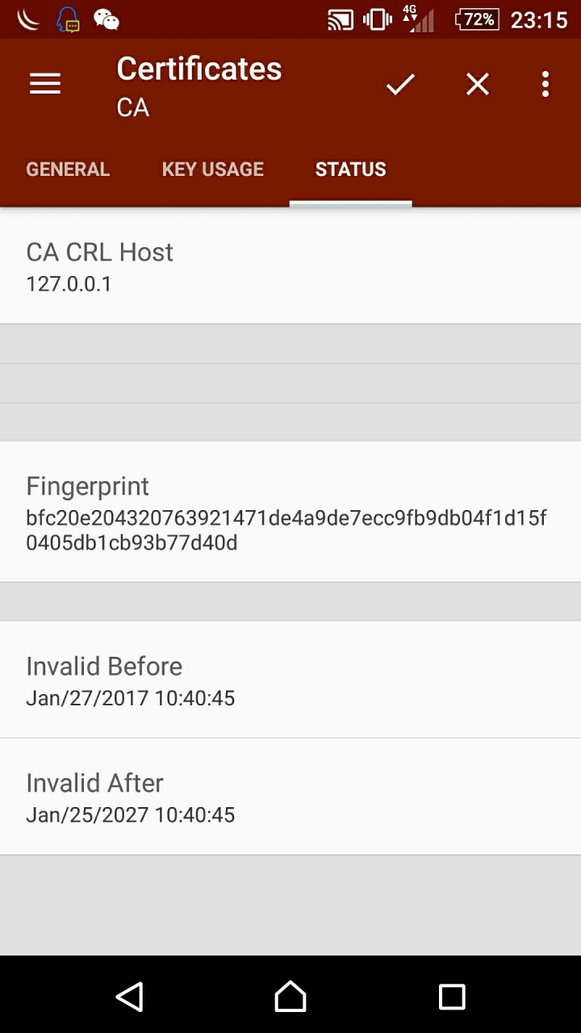Viewport: 581px width, 1033px height.
Task: Switch to the KEY USAGE tab
Action: (213, 169)
